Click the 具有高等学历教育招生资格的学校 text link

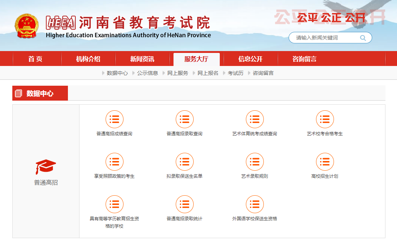point(115,222)
